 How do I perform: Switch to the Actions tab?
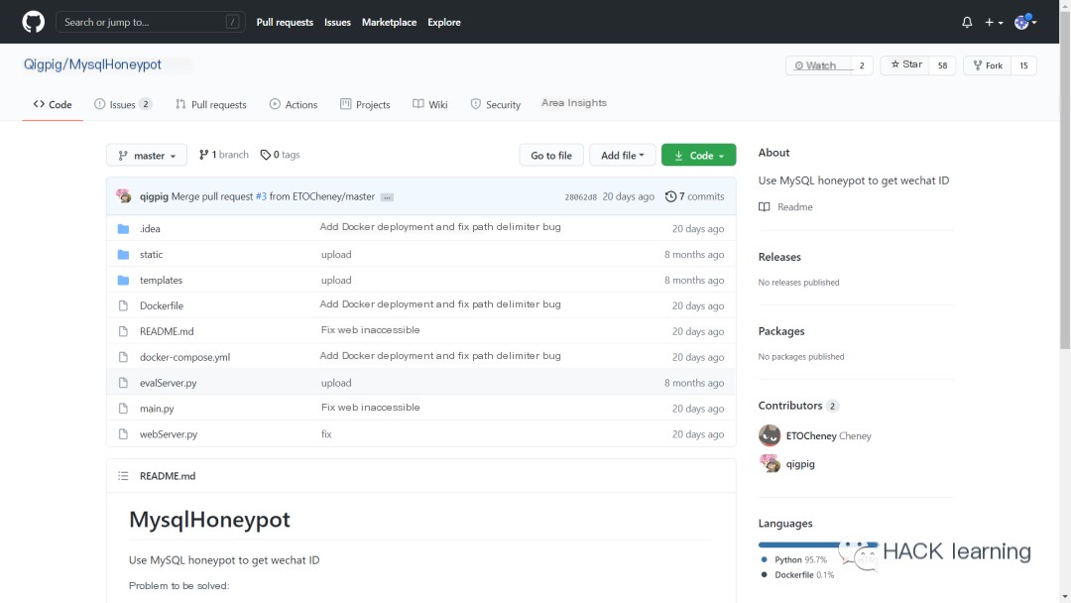[294, 104]
